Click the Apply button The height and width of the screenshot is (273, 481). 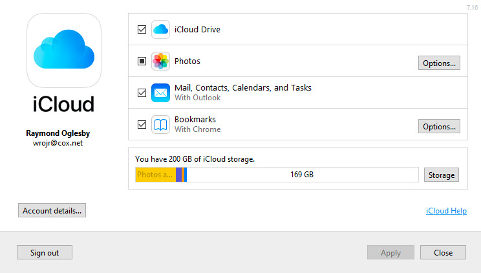(390, 252)
